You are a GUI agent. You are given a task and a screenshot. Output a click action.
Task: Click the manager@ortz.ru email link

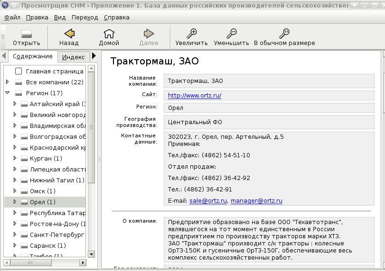256,201
